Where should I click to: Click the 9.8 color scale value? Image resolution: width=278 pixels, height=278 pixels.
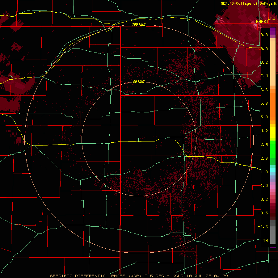(264, 35)
